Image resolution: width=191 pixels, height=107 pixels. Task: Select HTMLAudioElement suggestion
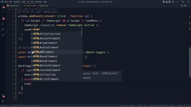pos(56,48)
